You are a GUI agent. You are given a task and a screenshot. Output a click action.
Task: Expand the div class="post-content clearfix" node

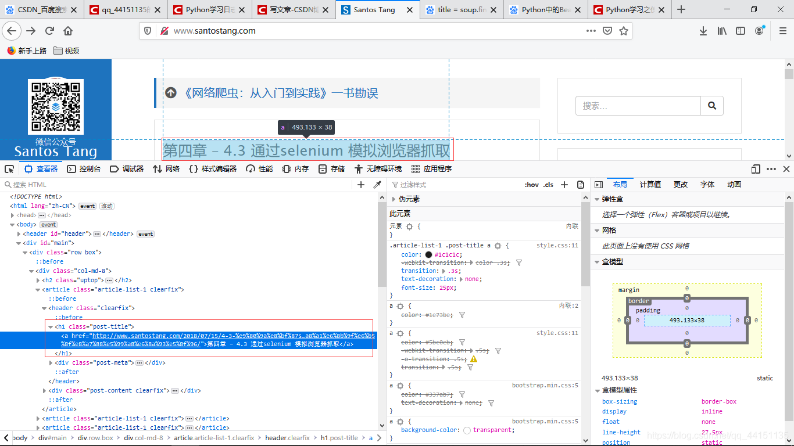44,390
